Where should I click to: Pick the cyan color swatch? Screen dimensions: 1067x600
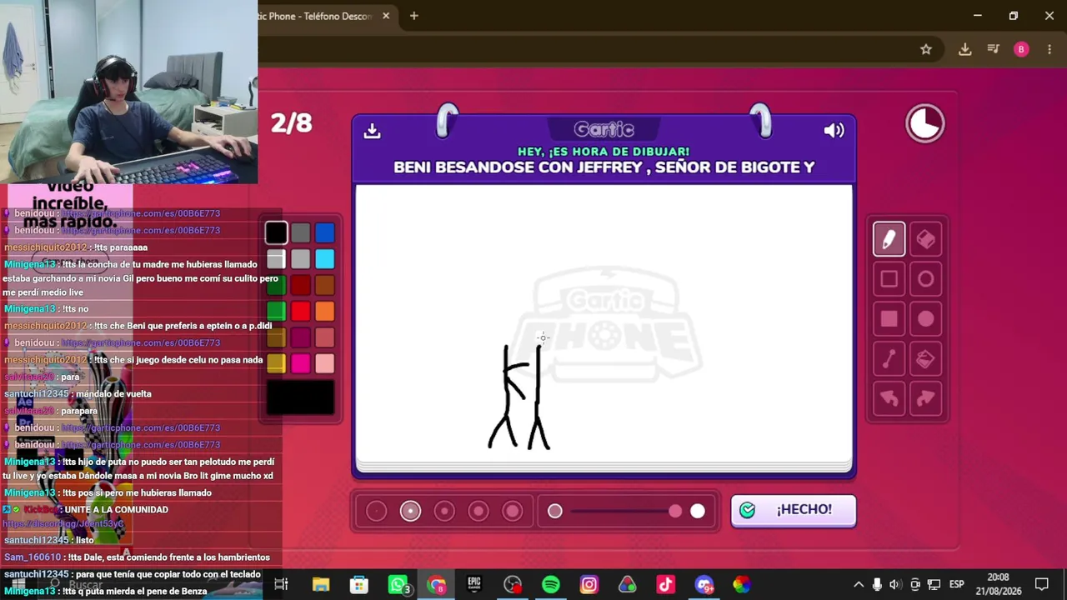click(325, 259)
